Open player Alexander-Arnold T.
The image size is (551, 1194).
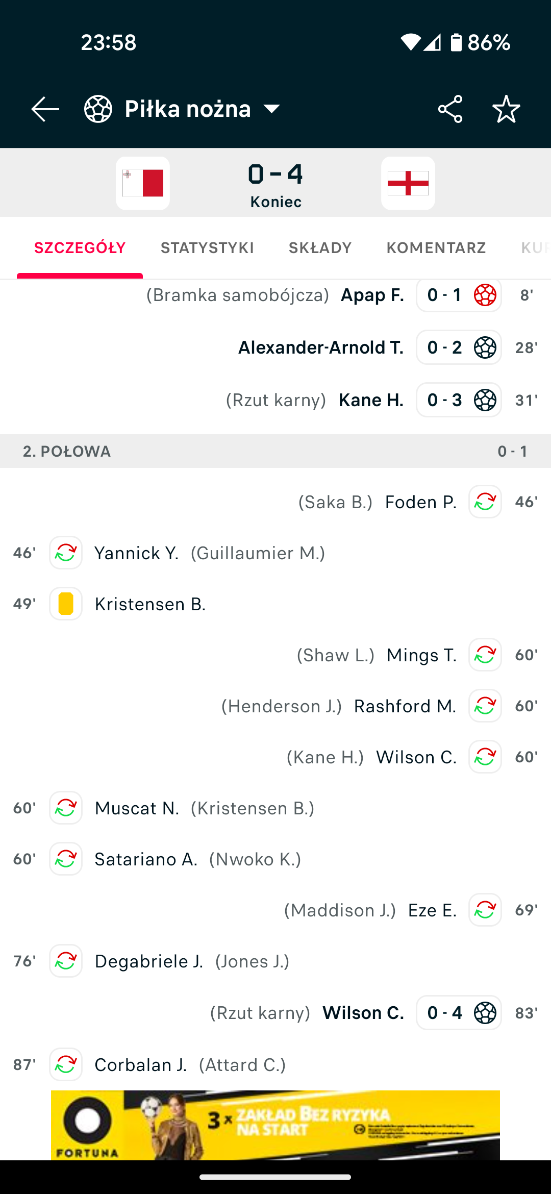click(x=321, y=347)
